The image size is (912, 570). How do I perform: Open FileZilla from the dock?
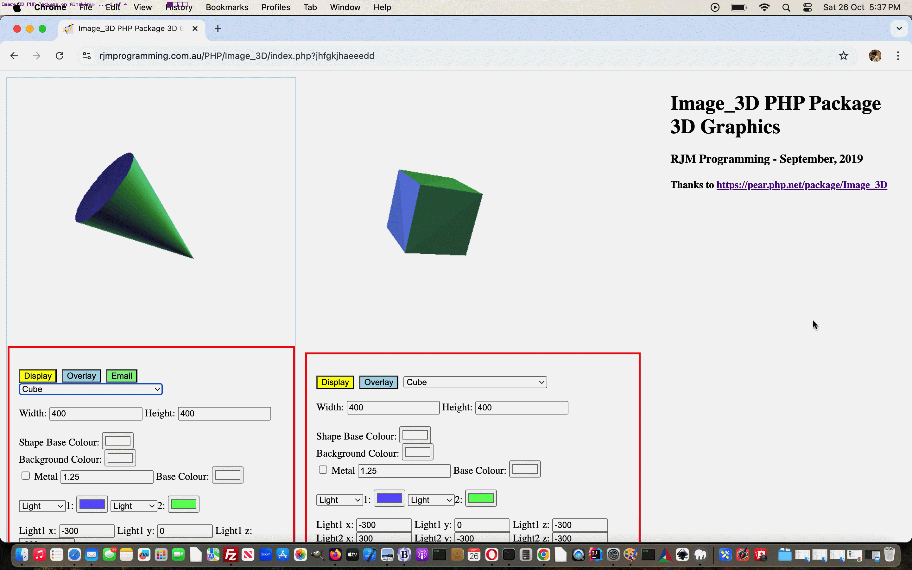230,554
